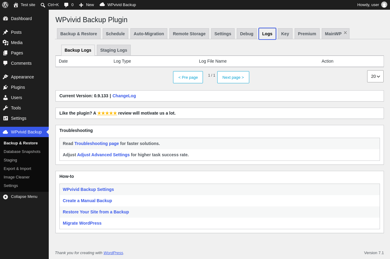
Task: Click the New plus icon
Action: 81,5
